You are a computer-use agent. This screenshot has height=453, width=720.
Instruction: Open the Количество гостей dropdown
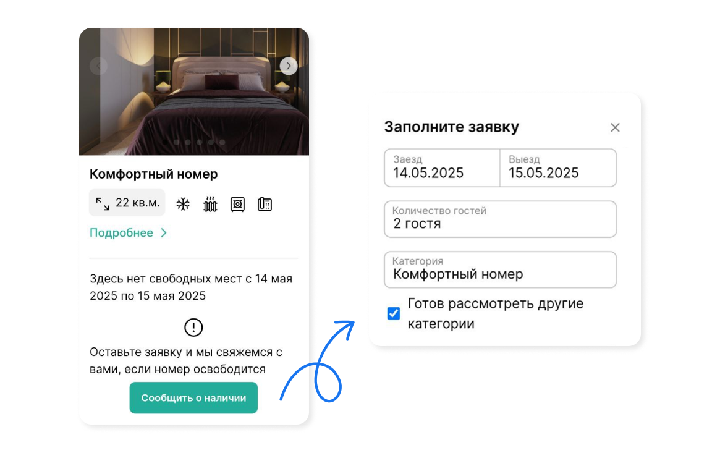click(500, 219)
